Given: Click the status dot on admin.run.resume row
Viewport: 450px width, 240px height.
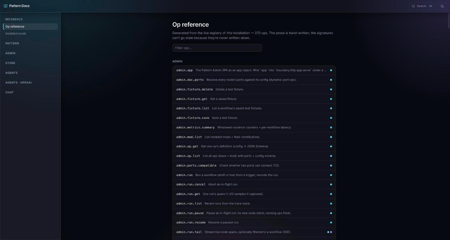Looking at the screenshot, I should (x=331, y=223).
